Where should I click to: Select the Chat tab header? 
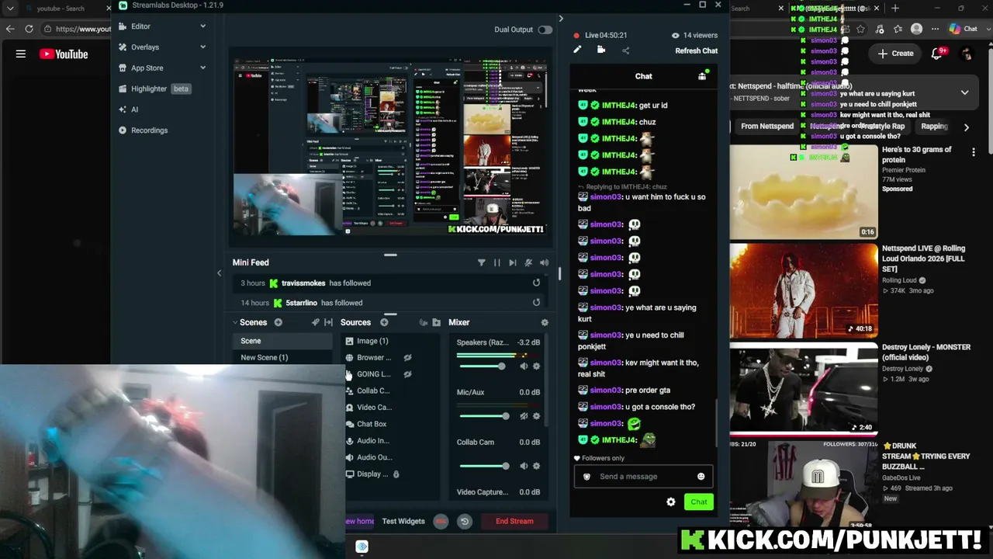(x=644, y=76)
